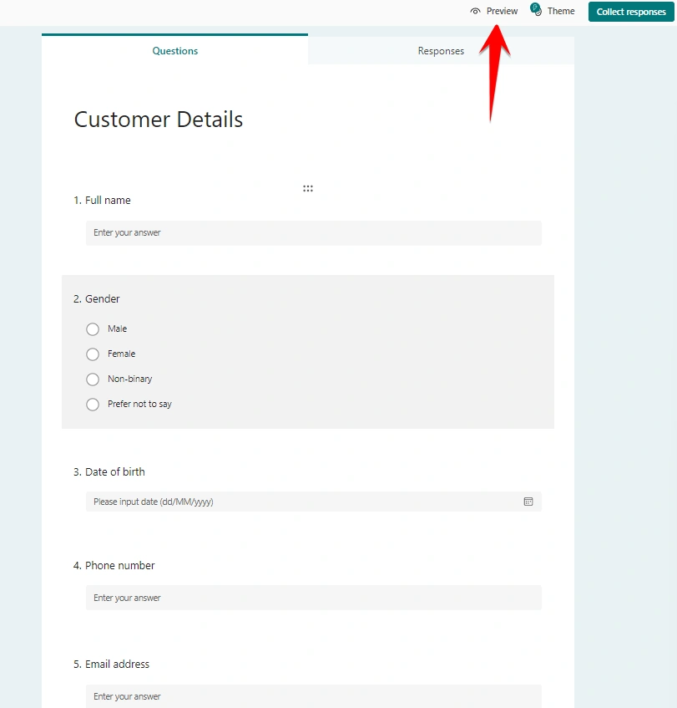Select the Female radio option
Image resolution: width=677 pixels, height=708 pixels.
click(x=93, y=354)
